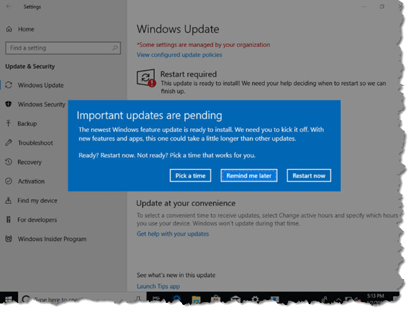Open File Explorer from the taskbar
413x313 pixels.
(x=196, y=300)
